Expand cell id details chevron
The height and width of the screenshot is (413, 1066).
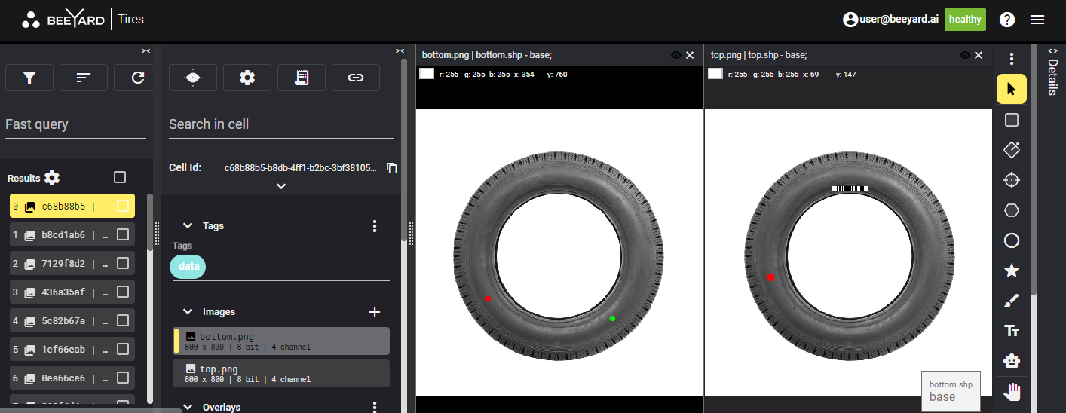281,186
